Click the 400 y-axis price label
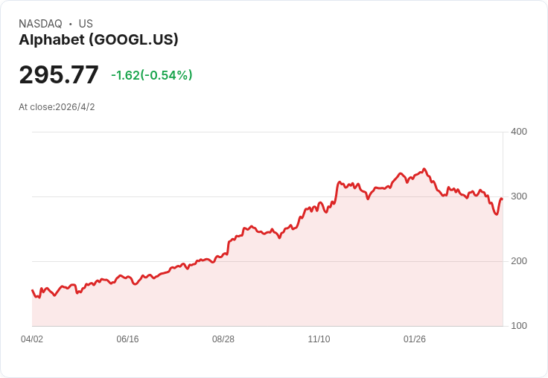This screenshot has width=548, height=378. coord(519,132)
